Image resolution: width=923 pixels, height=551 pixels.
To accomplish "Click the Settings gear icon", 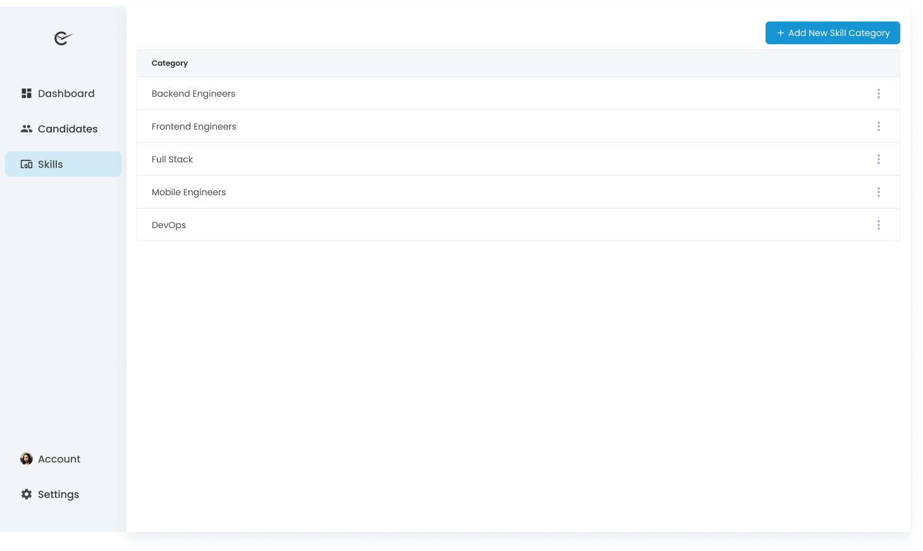I will coord(26,494).
